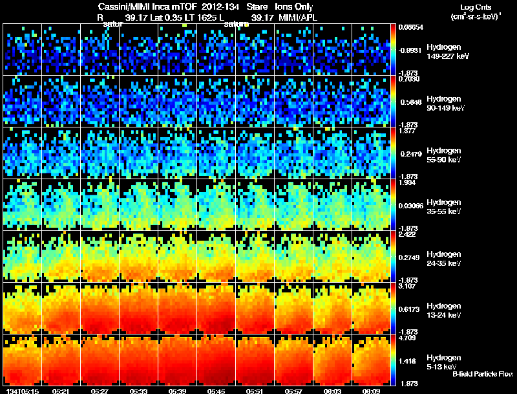Open the 13-24 keV image at 05:33
This screenshot has height=394, width=517.
pos(138,308)
